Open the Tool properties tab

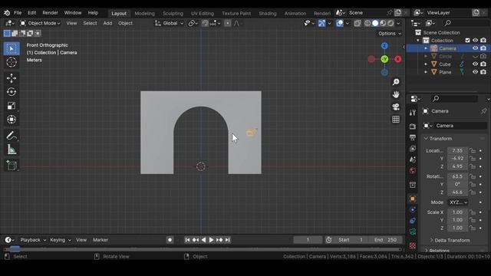coord(413,113)
